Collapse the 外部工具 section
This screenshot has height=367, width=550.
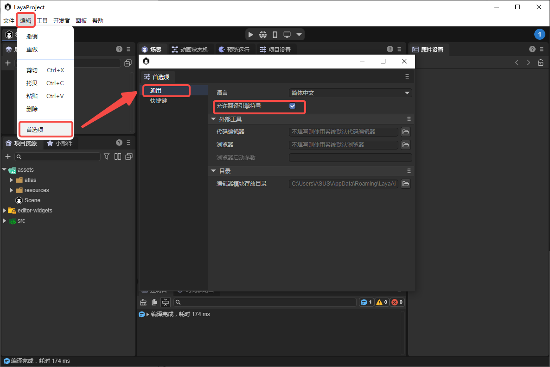click(x=213, y=119)
